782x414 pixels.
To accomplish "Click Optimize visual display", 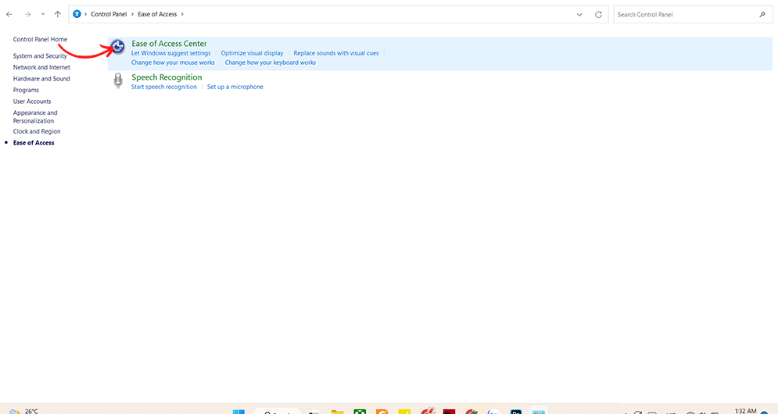I will tap(252, 53).
